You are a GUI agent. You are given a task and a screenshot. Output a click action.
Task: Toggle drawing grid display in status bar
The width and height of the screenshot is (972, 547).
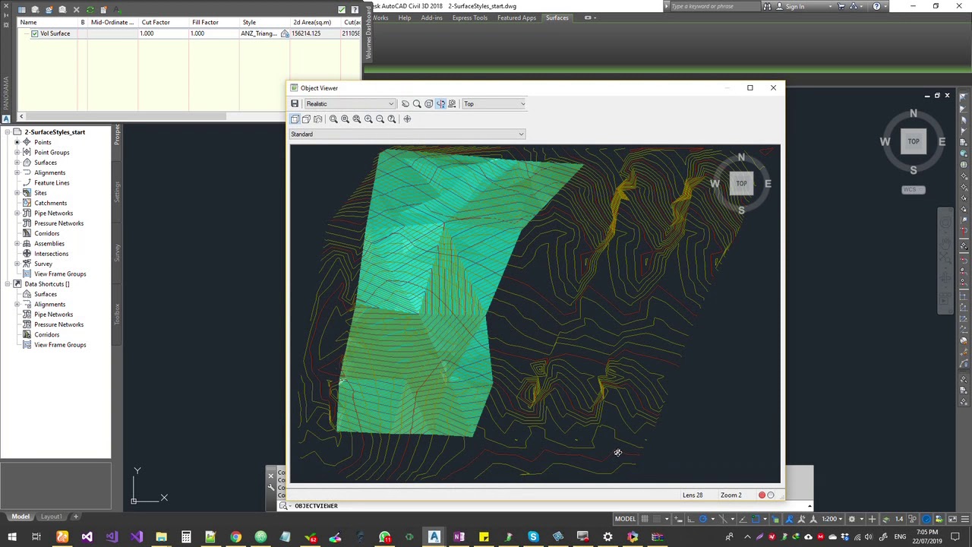[x=645, y=519]
